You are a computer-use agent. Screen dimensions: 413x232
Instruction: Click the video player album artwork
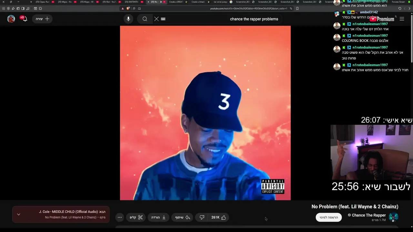(205, 113)
